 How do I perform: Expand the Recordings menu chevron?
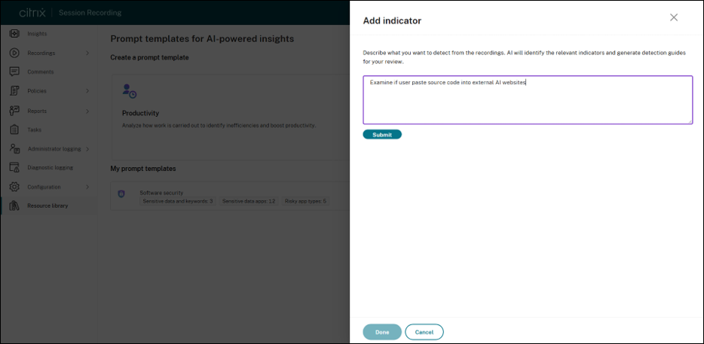pyautogui.click(x=87, y=53)
